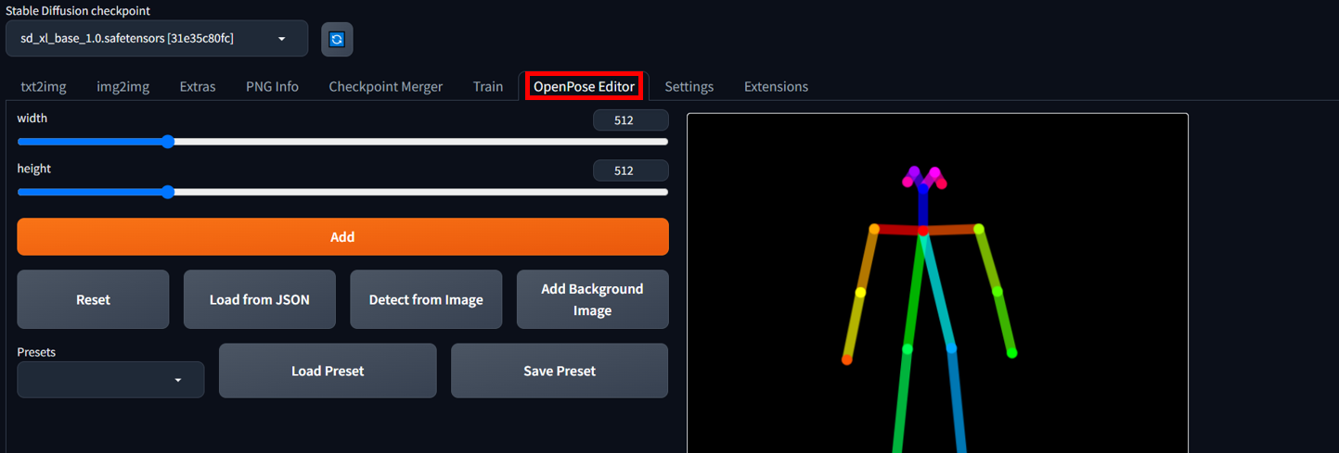1339x453 pixels.
Task: Click Add Background Image button
Action: (592, 299)
